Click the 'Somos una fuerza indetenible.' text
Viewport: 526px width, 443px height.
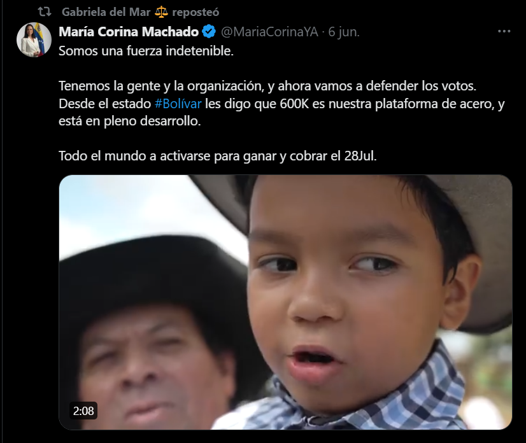coord(146,51)
